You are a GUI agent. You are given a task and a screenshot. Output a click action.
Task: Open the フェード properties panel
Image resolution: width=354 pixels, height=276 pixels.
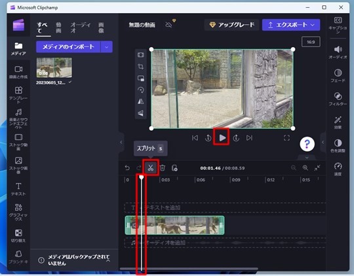(338, 76)
